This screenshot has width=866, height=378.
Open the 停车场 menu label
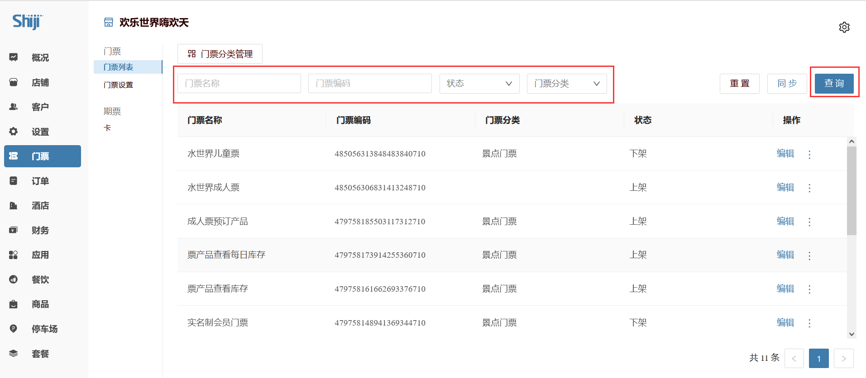(x=44, y=329)
